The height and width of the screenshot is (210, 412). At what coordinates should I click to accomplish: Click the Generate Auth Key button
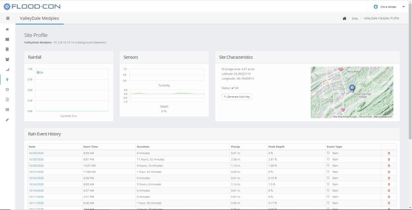point(237,97)
